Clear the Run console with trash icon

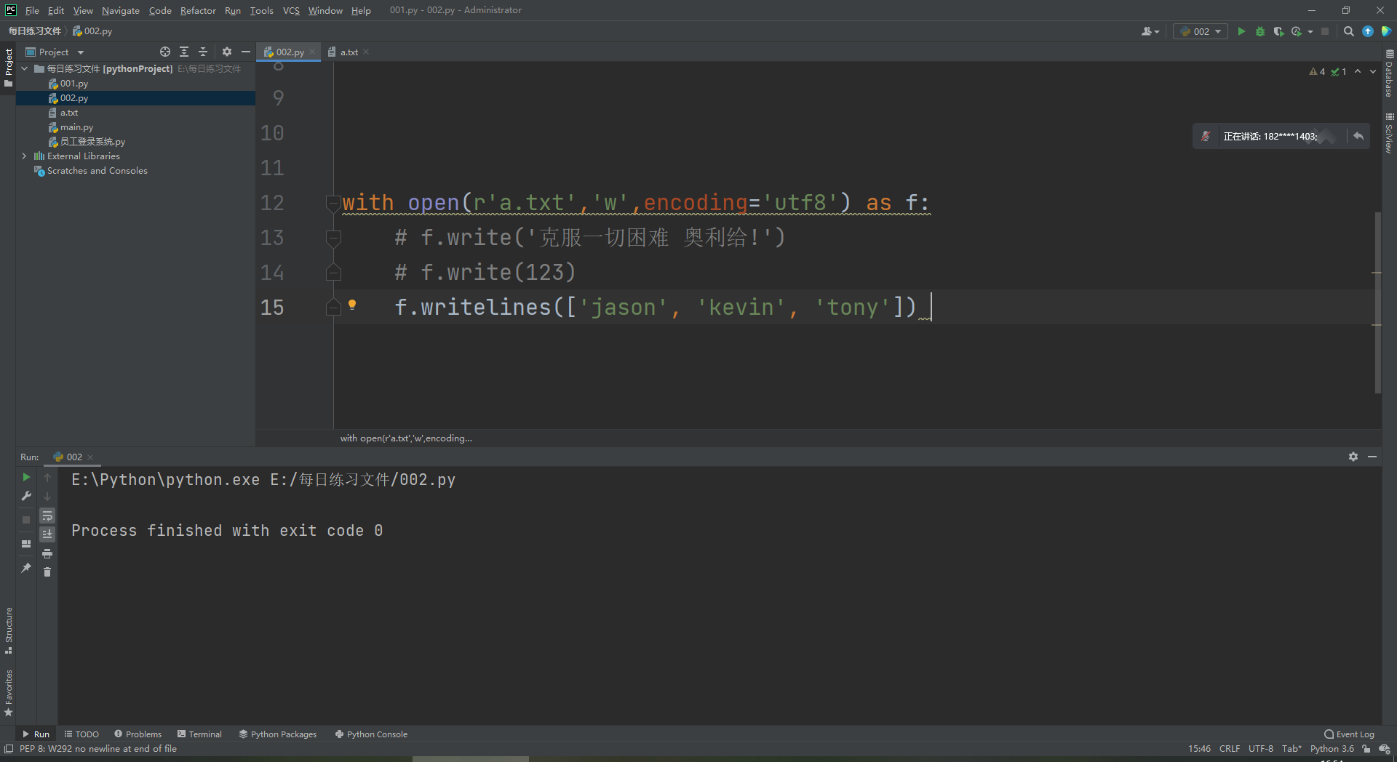pos(47,572)
